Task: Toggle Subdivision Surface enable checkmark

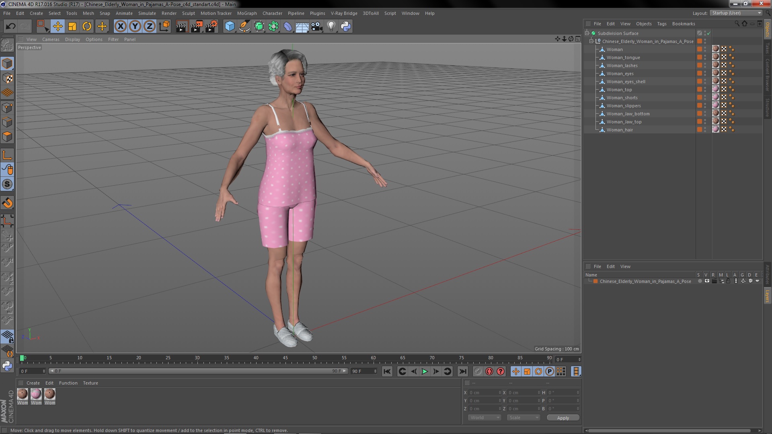Action: pos(709,33)
